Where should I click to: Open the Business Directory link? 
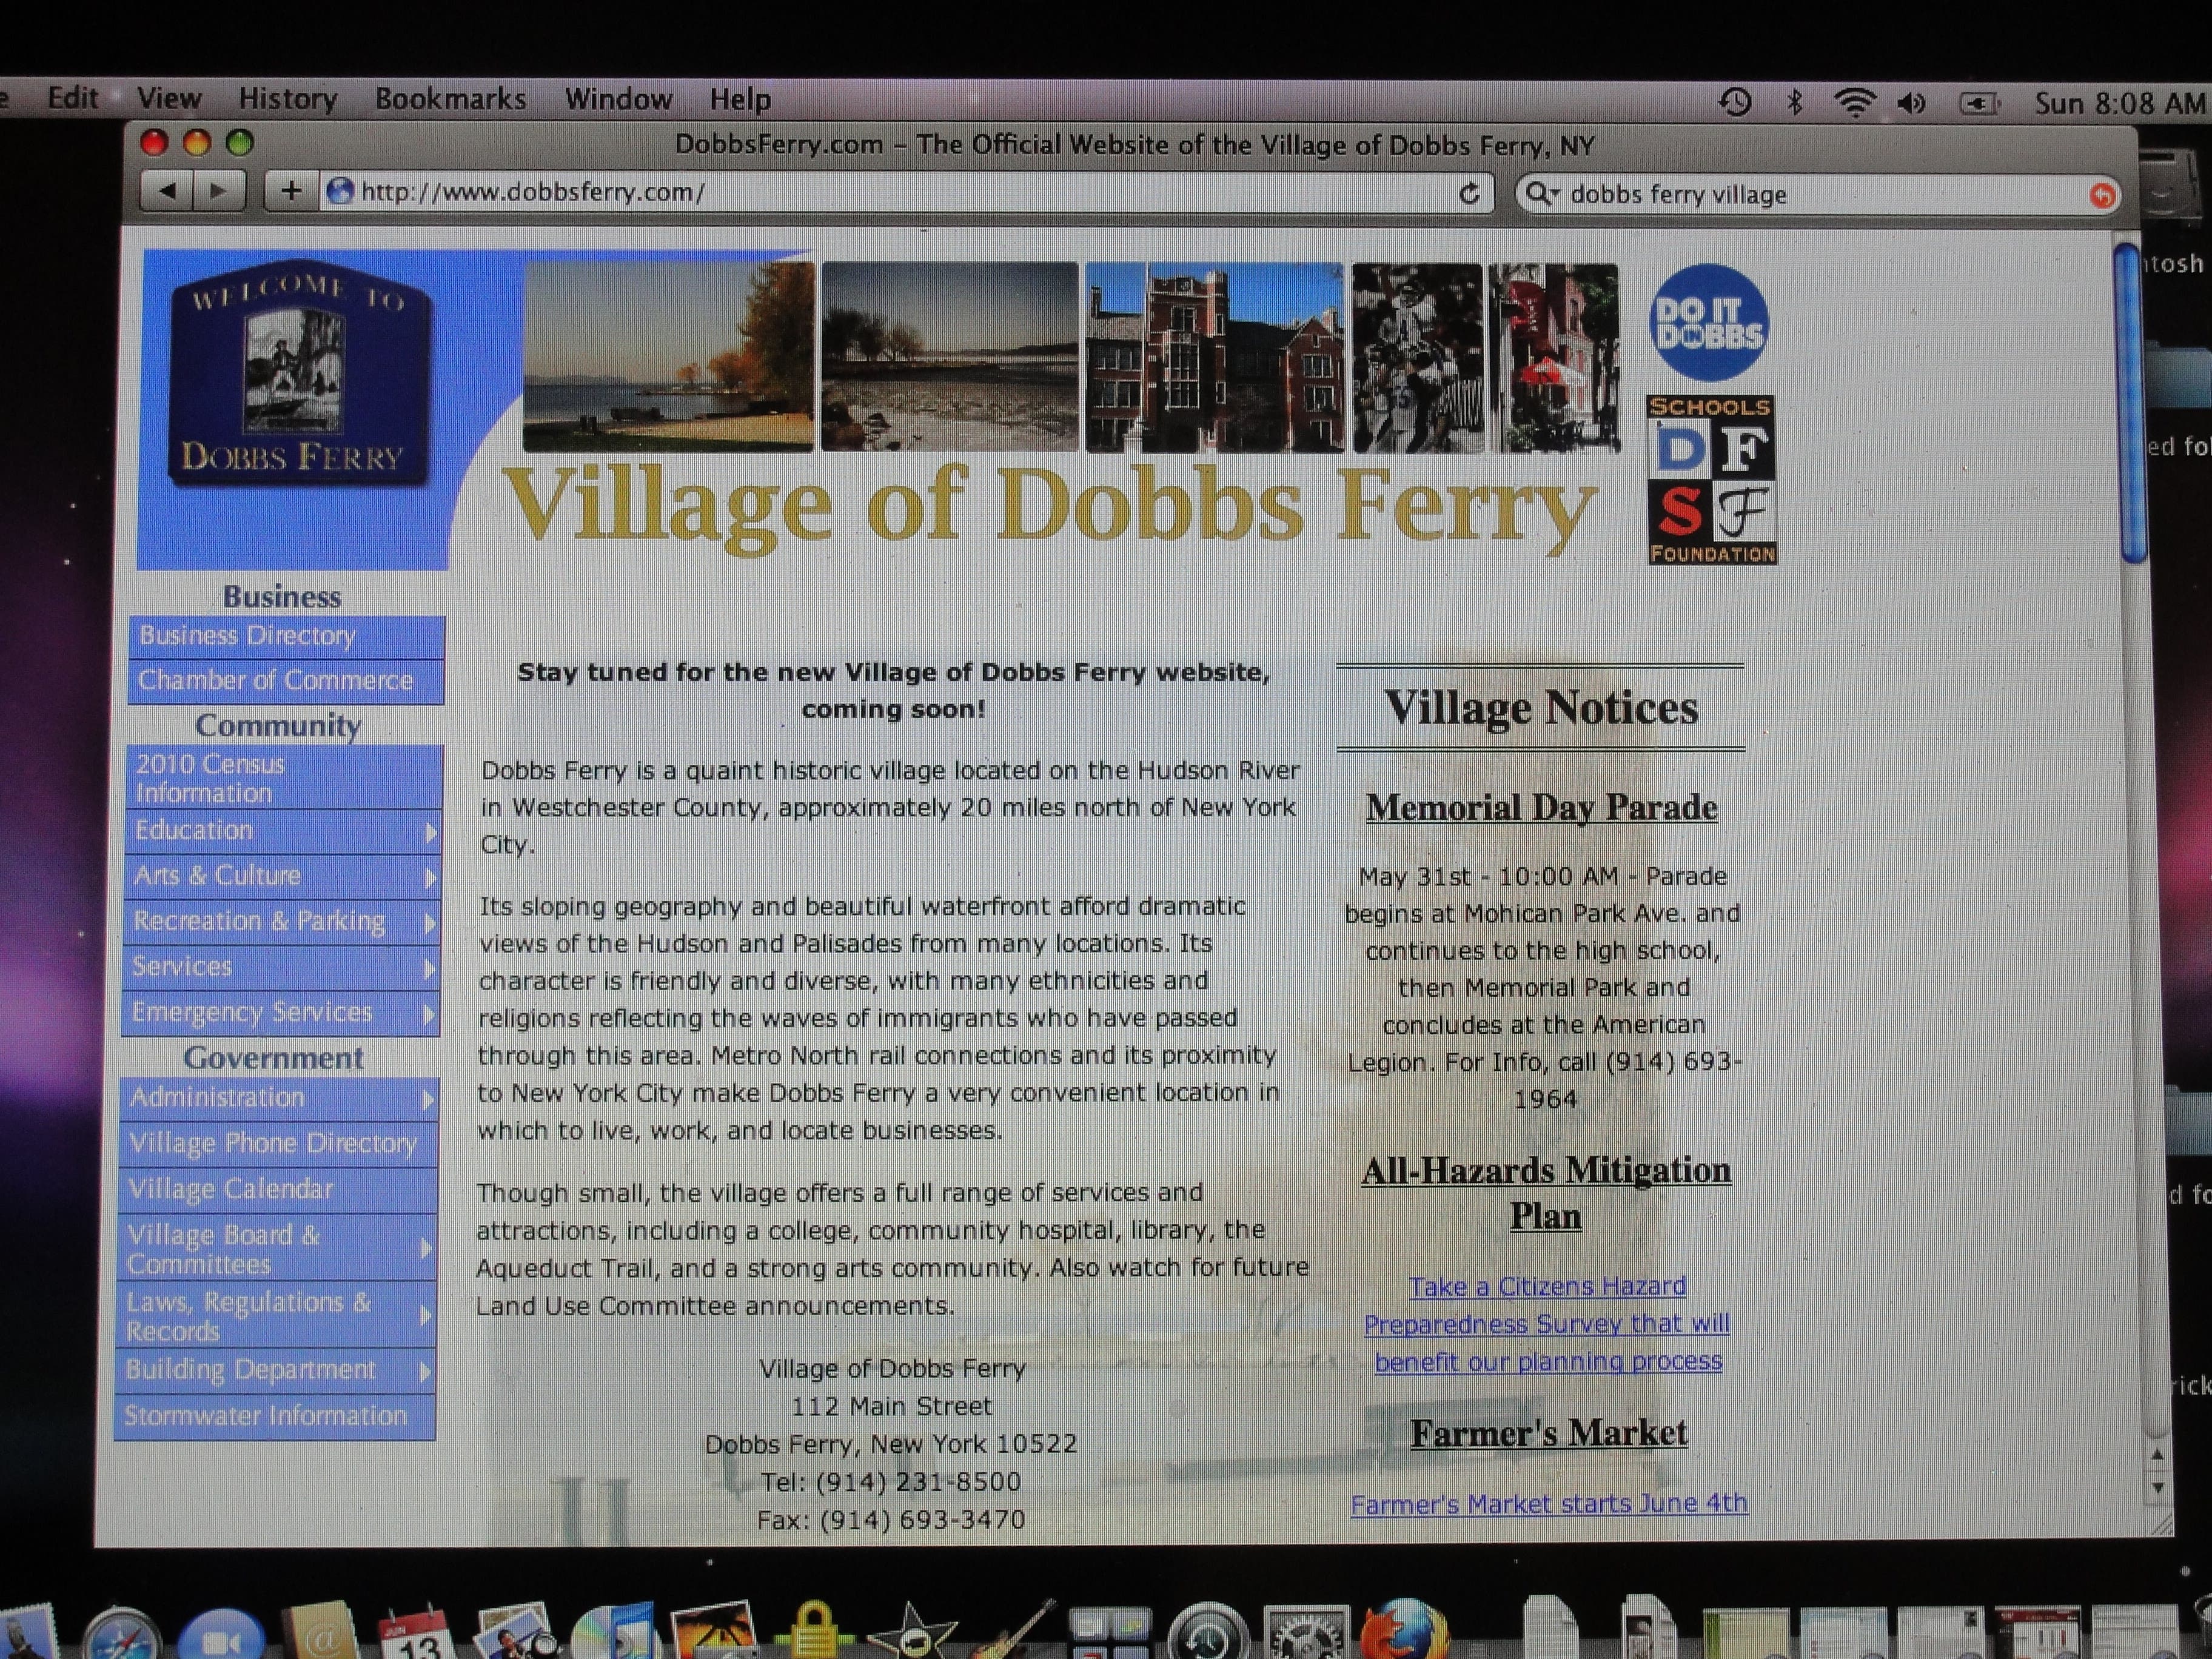coord(286,637)
